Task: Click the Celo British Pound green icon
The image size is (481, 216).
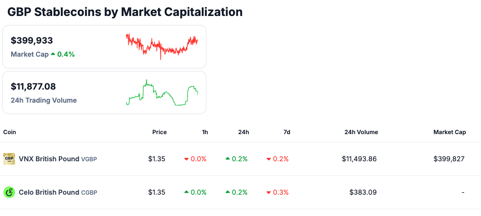Action: click(9, 192)
